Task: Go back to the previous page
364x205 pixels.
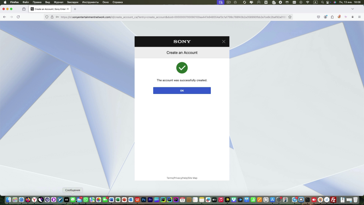Action: pos(5,17)
